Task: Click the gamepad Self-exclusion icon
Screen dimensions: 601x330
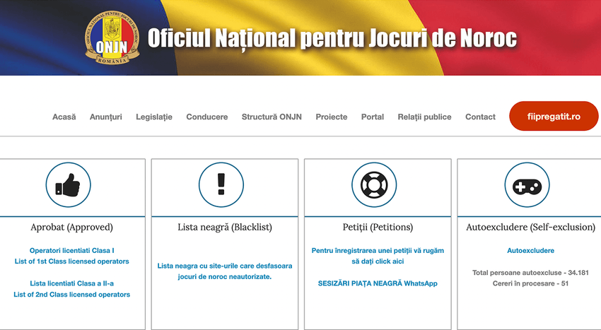Action: click(527, 185)
